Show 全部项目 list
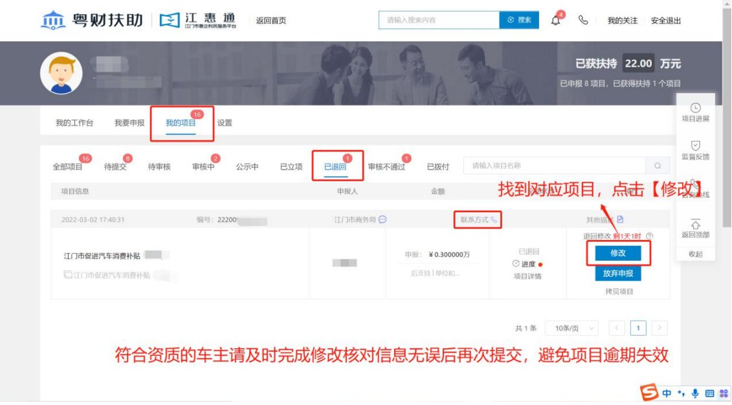 [67, 166]
